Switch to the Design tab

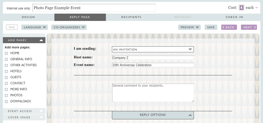tap(28, 17)
